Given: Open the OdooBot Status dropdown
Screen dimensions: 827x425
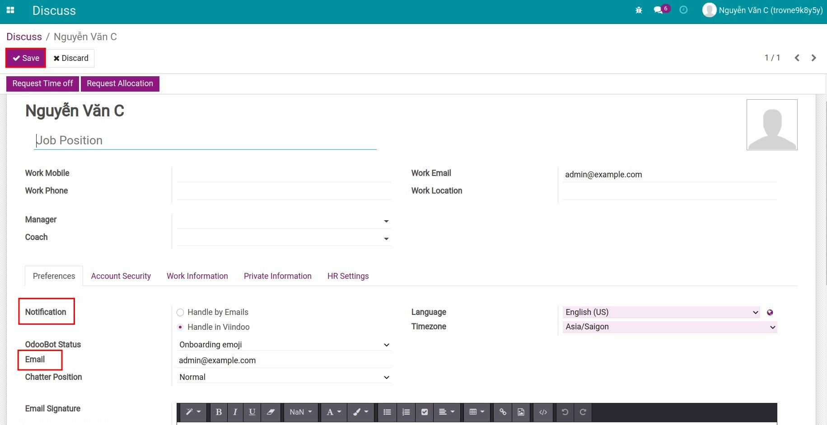Looking at the screenshot, I should coord(284,345).
